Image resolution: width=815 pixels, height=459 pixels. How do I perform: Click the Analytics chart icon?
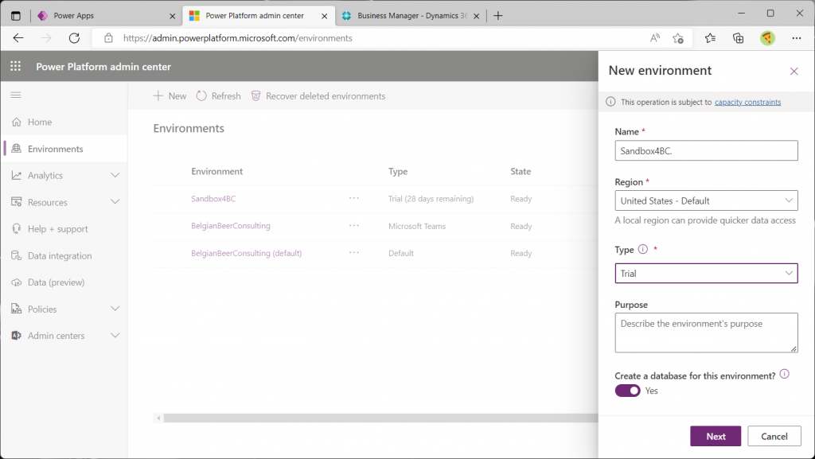pos(17,176)
